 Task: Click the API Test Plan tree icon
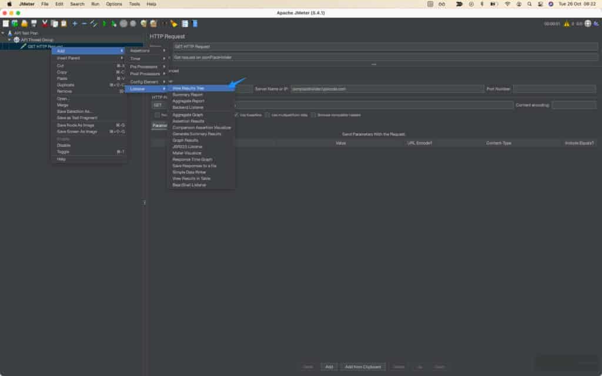10,33
